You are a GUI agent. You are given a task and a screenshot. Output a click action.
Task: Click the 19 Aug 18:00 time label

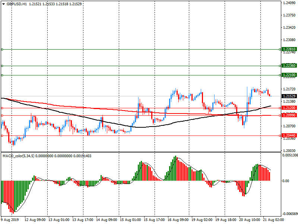tap(226, 220)
